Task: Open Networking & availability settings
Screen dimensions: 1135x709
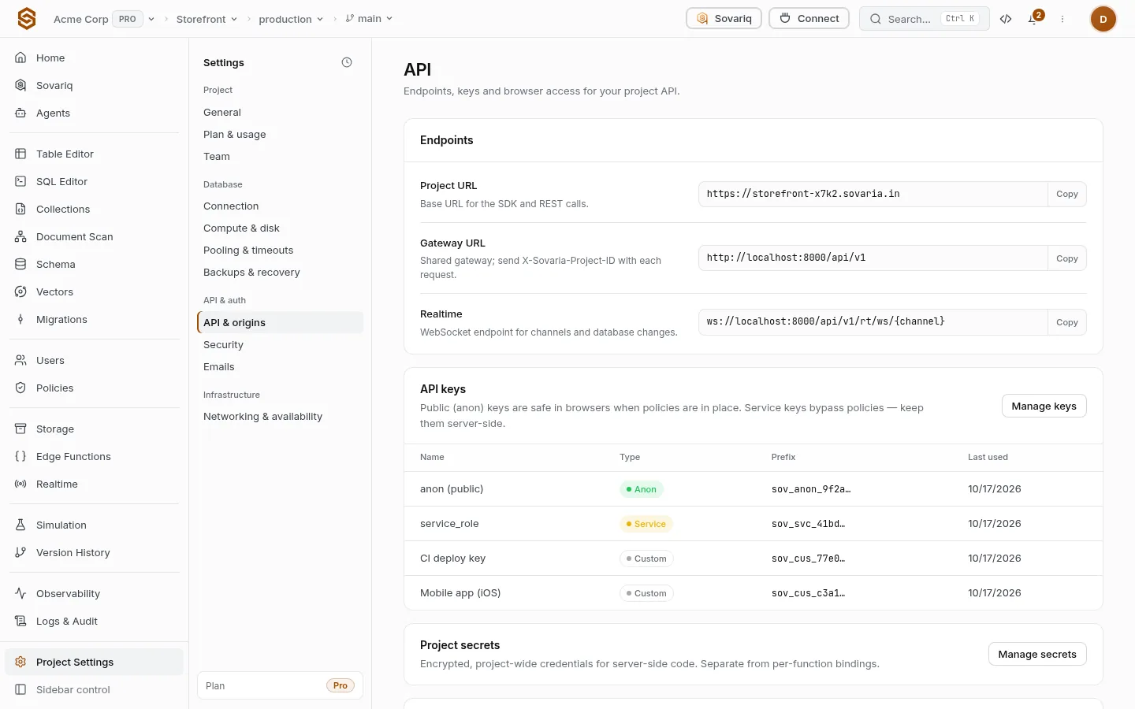Action: (280, 417)
